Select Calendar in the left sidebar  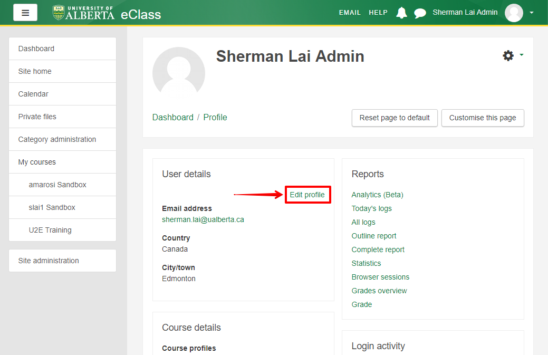coord(33,94)
